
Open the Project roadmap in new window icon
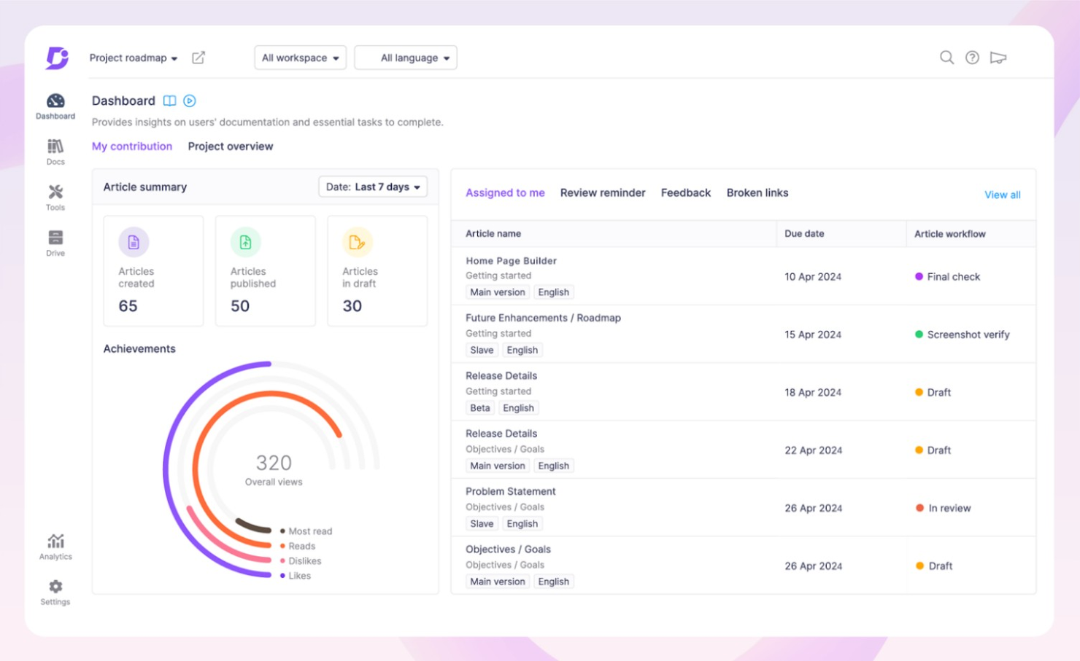click(198, 58)
